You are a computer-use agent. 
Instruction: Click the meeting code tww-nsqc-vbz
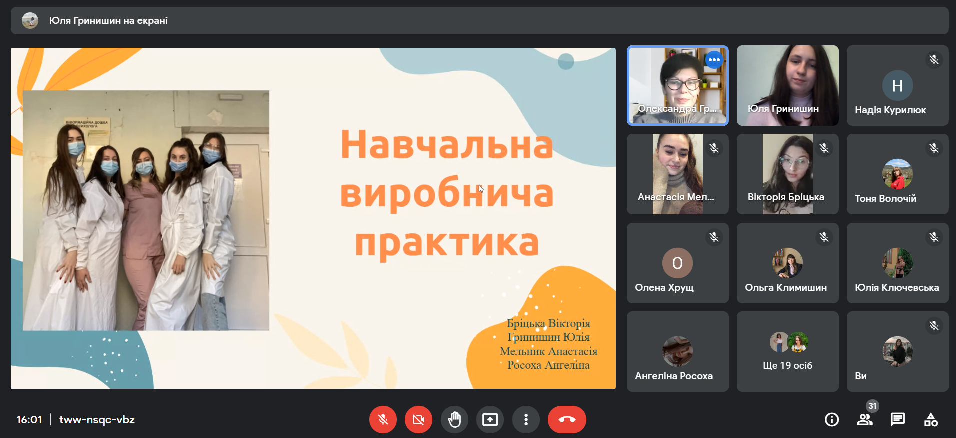tap(97, 420)
